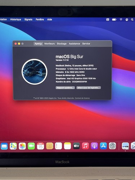Open the Contacts app in the Dock
Image resolution: width=135 pixels, height=180 pixels.
click(50, 146)
